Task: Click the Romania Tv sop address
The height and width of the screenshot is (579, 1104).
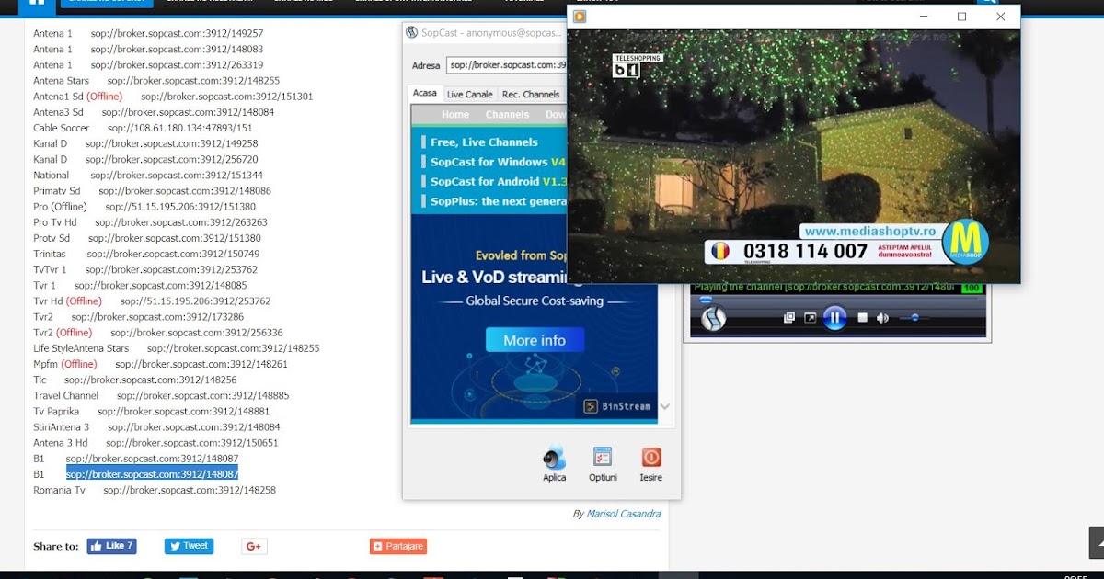Action: (x=190, y=490)
